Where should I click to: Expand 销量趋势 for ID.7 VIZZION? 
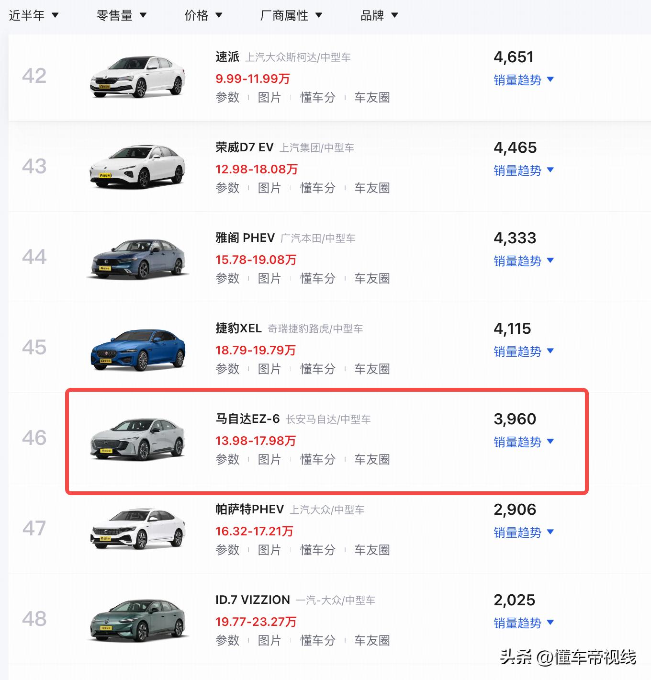pyautogui.click(x=524, y=623)
